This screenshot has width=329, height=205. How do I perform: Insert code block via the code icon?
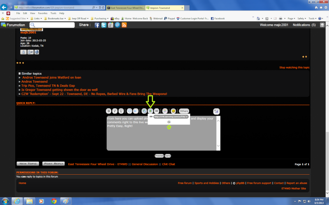(136, 111)
